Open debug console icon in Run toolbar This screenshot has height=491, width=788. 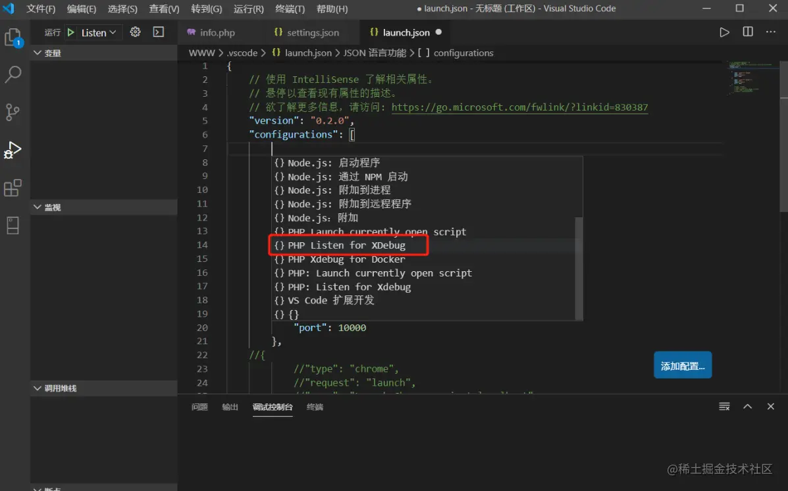(x=158, y=32)
